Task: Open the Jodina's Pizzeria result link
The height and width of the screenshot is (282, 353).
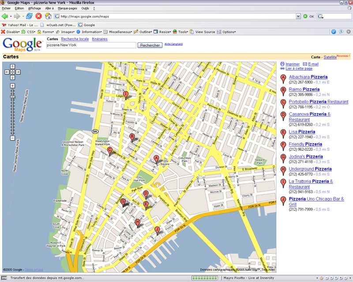Action: [x=306, y=156]
